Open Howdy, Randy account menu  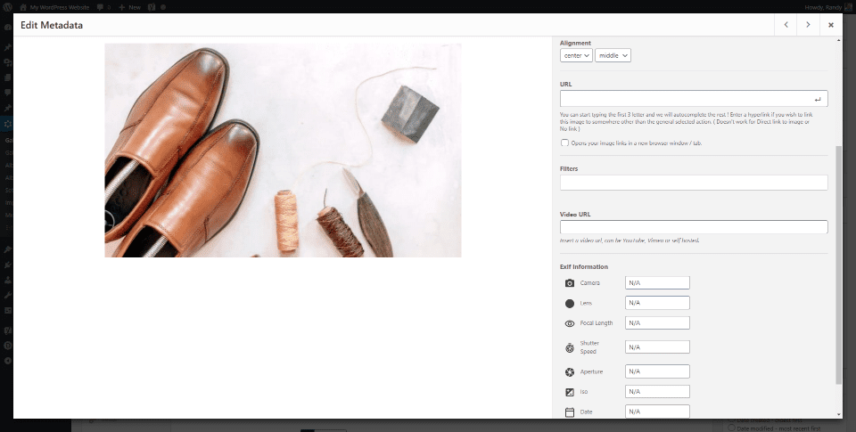[830, 7]
